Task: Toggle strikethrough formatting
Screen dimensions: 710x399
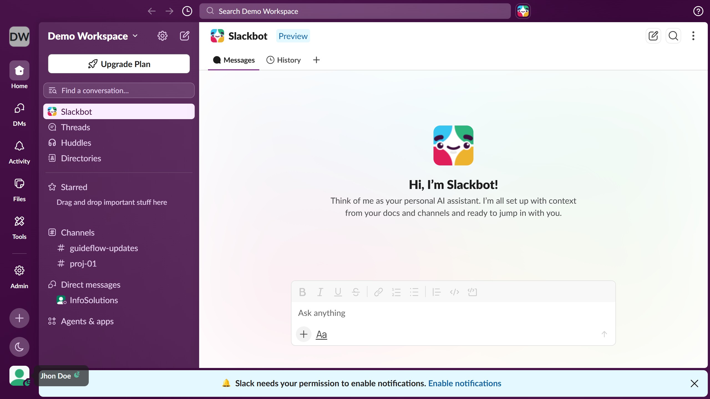Action: pyautogui.click(x=356, y=292)
